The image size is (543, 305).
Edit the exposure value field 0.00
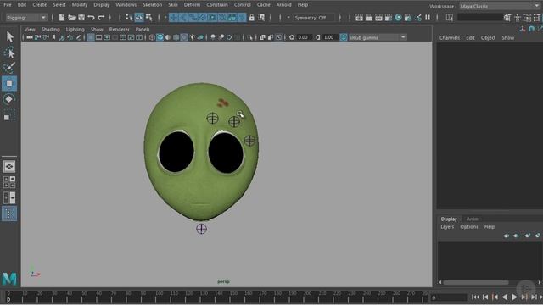pyautogui.click(x=304, y=37)
